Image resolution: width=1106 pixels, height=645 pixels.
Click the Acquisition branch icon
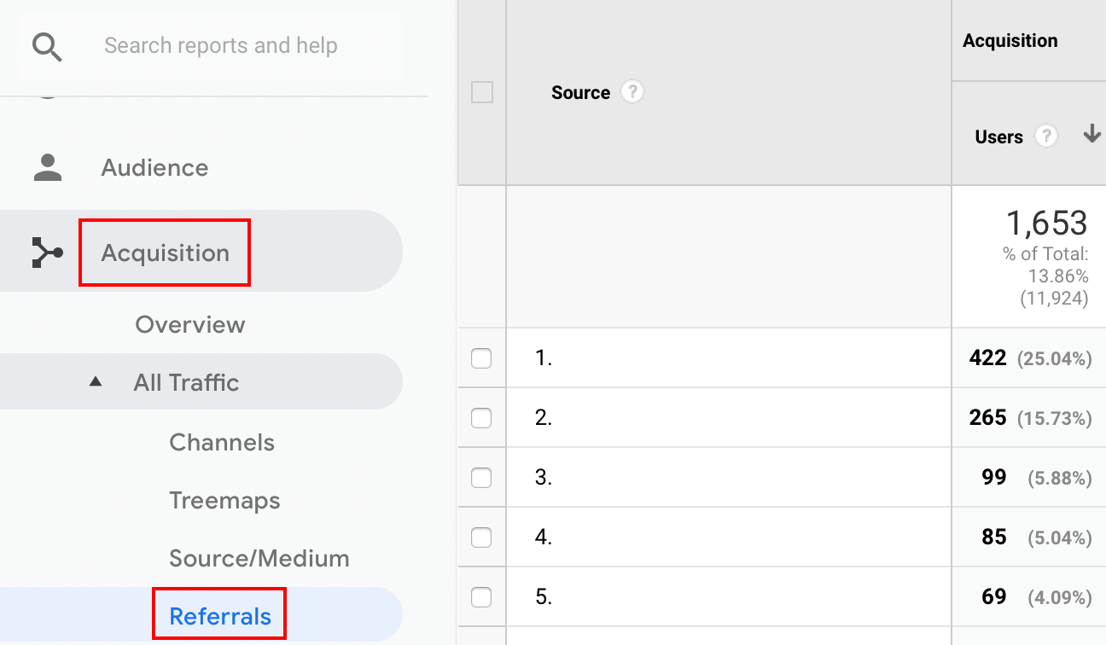pyautogui.click(x=47, y=253)
